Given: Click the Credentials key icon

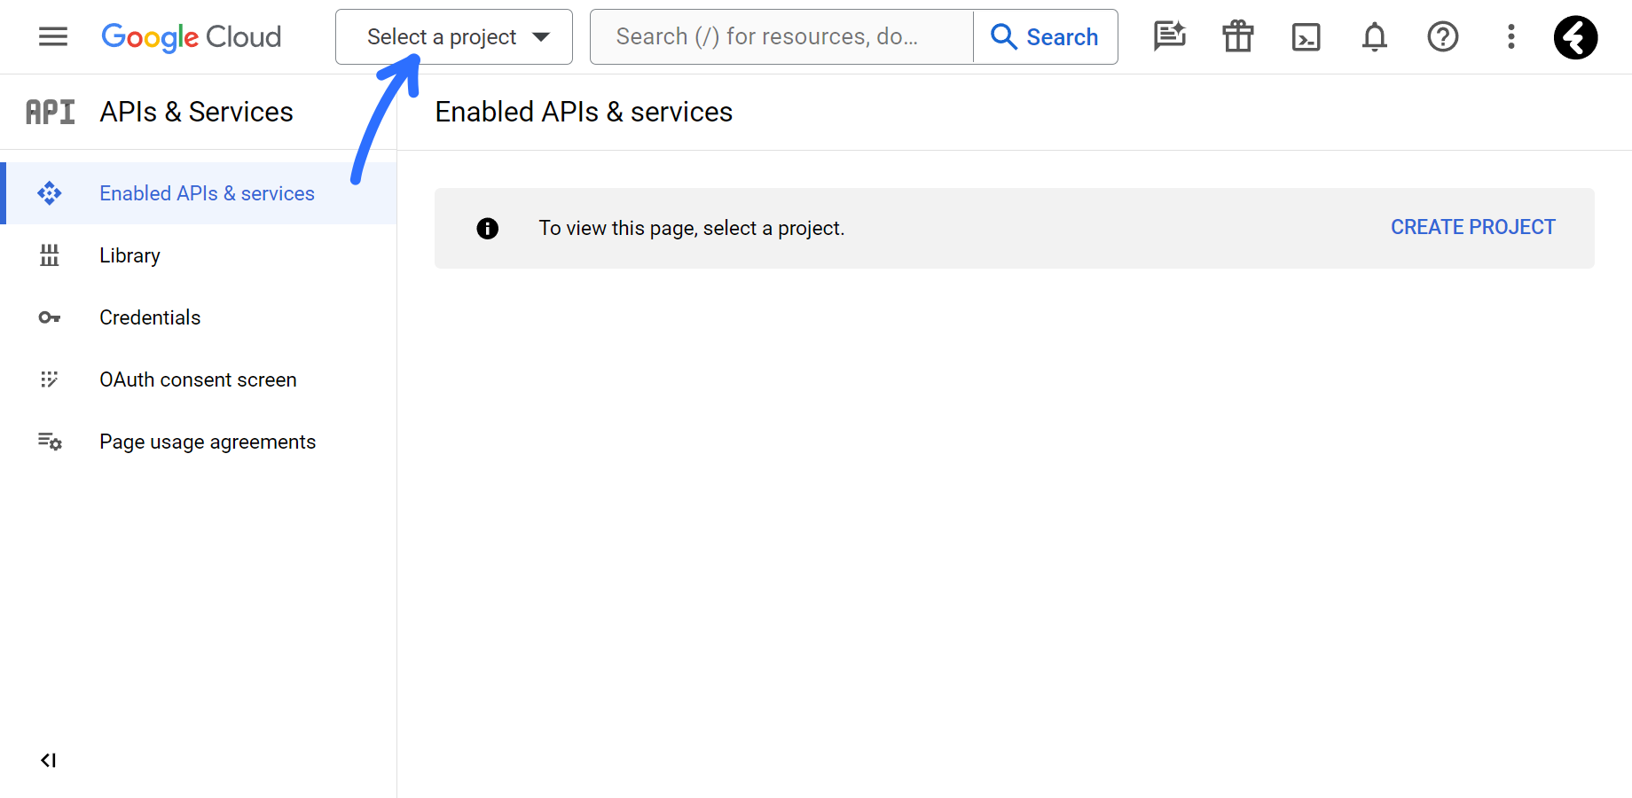Looking at the screenshot, I should [50, 317].
